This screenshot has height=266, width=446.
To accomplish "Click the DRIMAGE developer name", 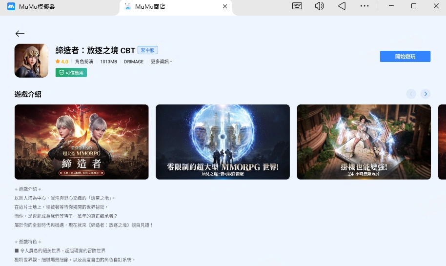I will [134, 61].
